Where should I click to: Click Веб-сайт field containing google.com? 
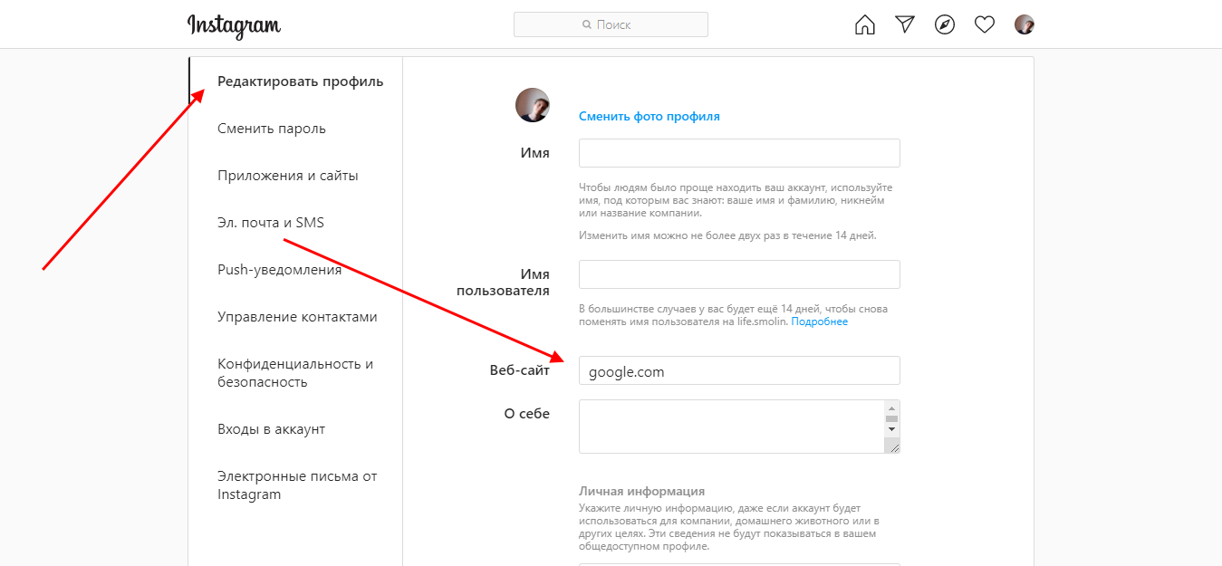(739, 370)
